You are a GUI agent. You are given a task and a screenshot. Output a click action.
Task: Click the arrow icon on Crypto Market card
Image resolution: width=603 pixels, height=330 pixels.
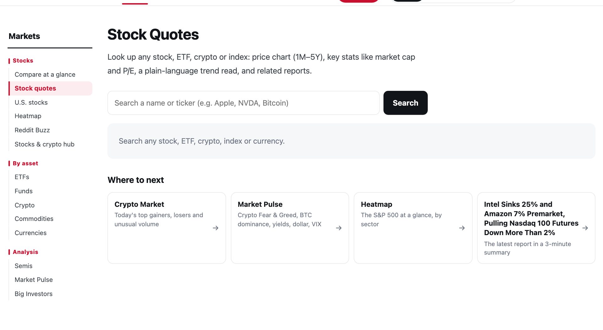click(x=215, y=228)
